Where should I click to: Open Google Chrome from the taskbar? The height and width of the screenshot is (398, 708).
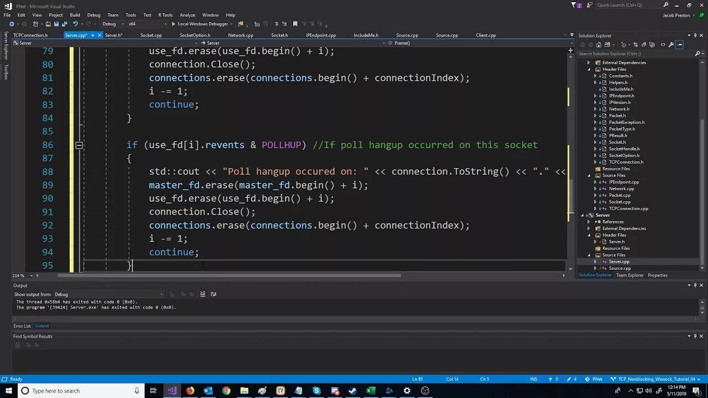[226, 391]
